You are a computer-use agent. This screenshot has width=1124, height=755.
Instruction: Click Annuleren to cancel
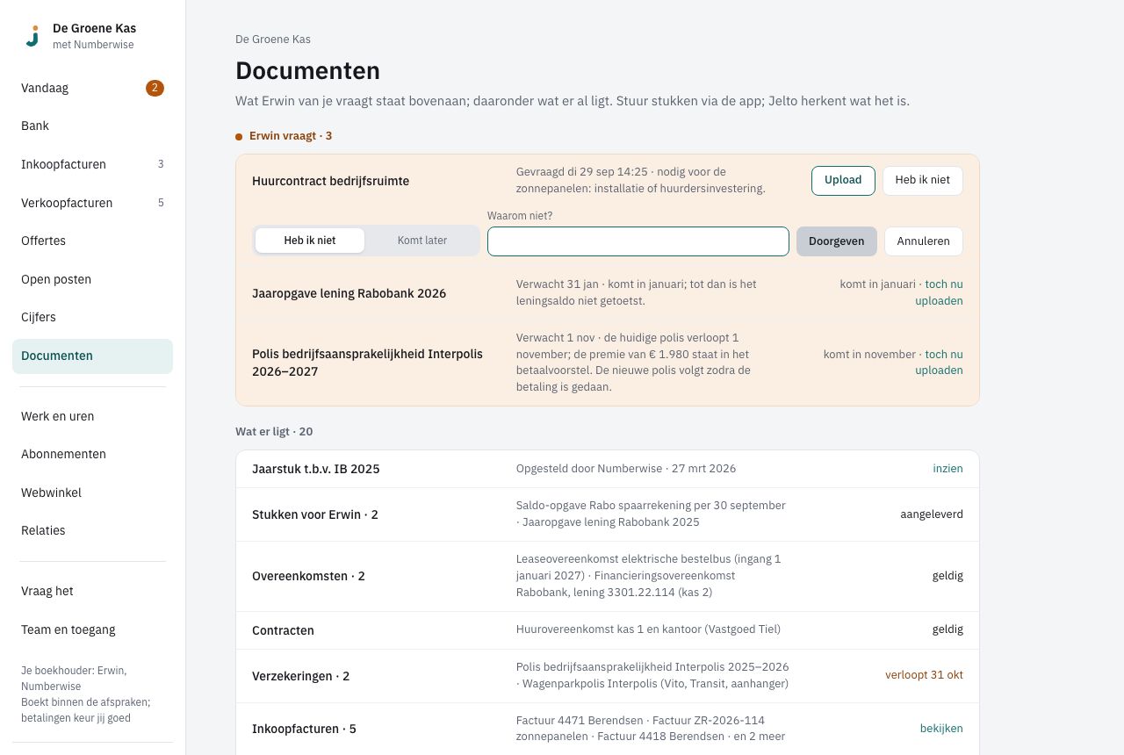tap(923, 241)
